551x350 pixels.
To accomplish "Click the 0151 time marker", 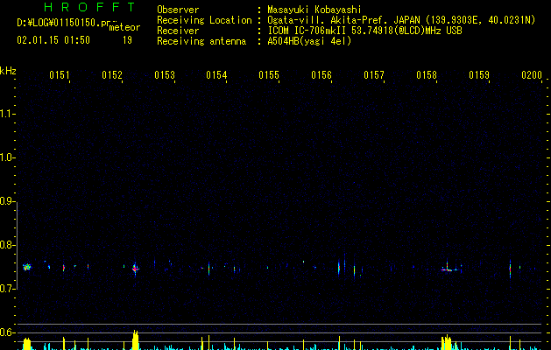I will point(60,75).
